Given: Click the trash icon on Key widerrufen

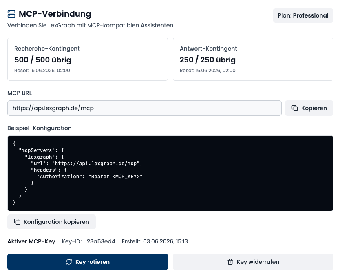Looking at the screenshot, I should coord(230,262).
